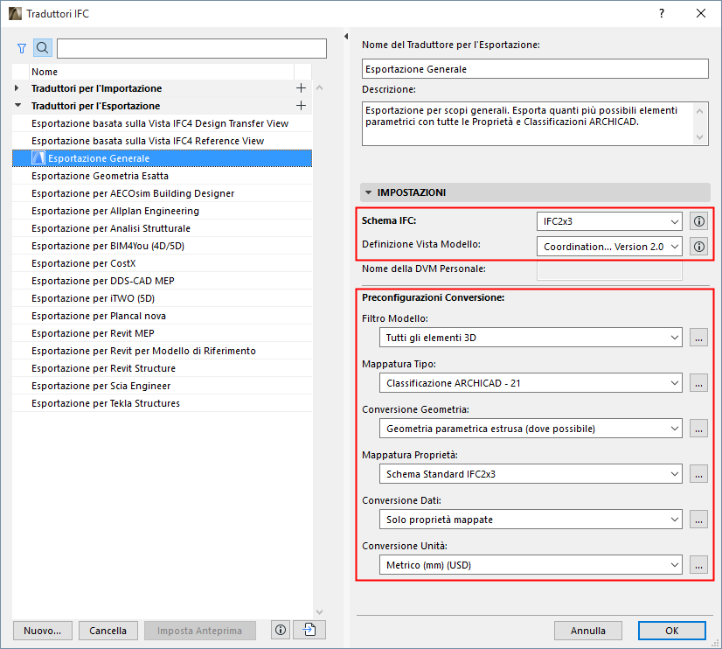The width and height of the screenshot is (722, 649).
Task: Click info icon next to Schema IFC
Action: coord(698,221)
